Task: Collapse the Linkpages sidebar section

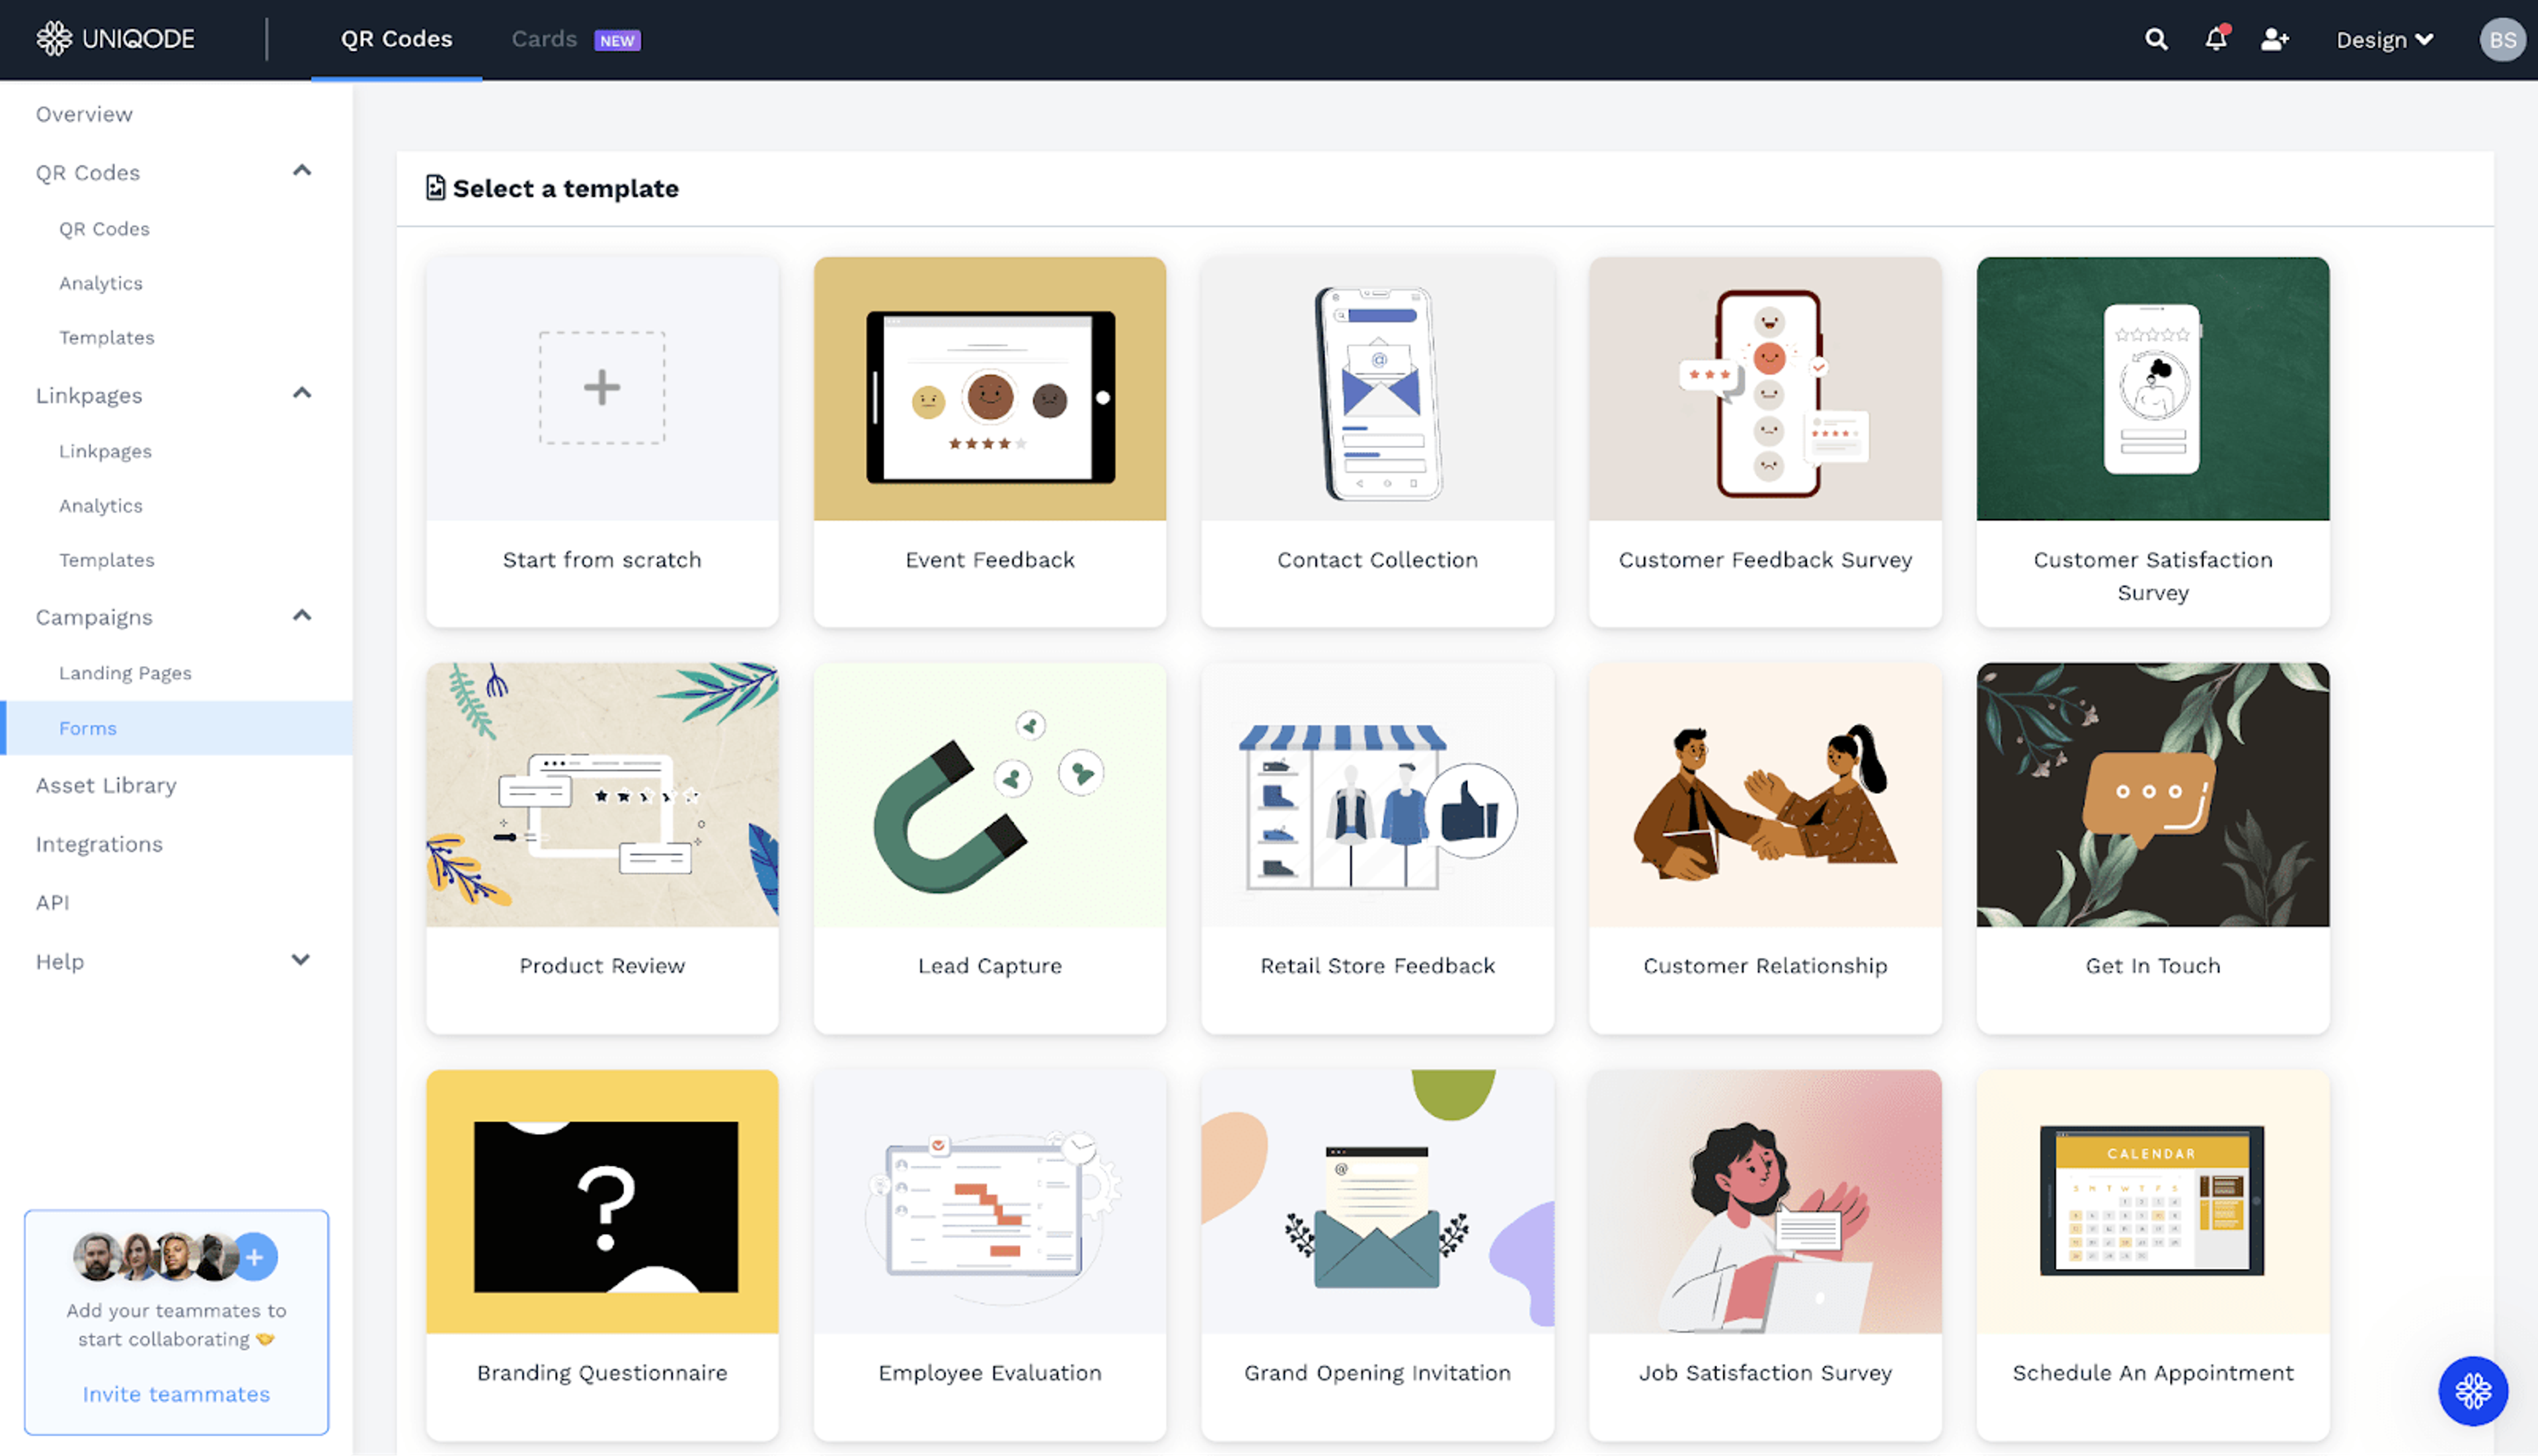Action: (x=301, y=393)
